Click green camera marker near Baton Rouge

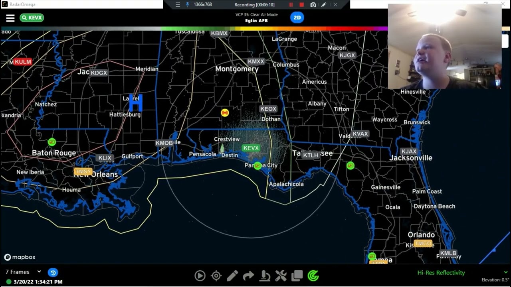pyautogui.click(x=51, y=142)
